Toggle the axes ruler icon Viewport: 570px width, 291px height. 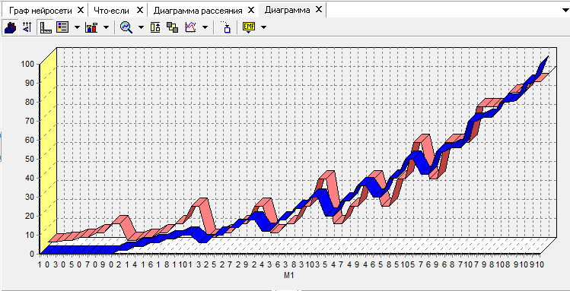[x=46, y=27]
